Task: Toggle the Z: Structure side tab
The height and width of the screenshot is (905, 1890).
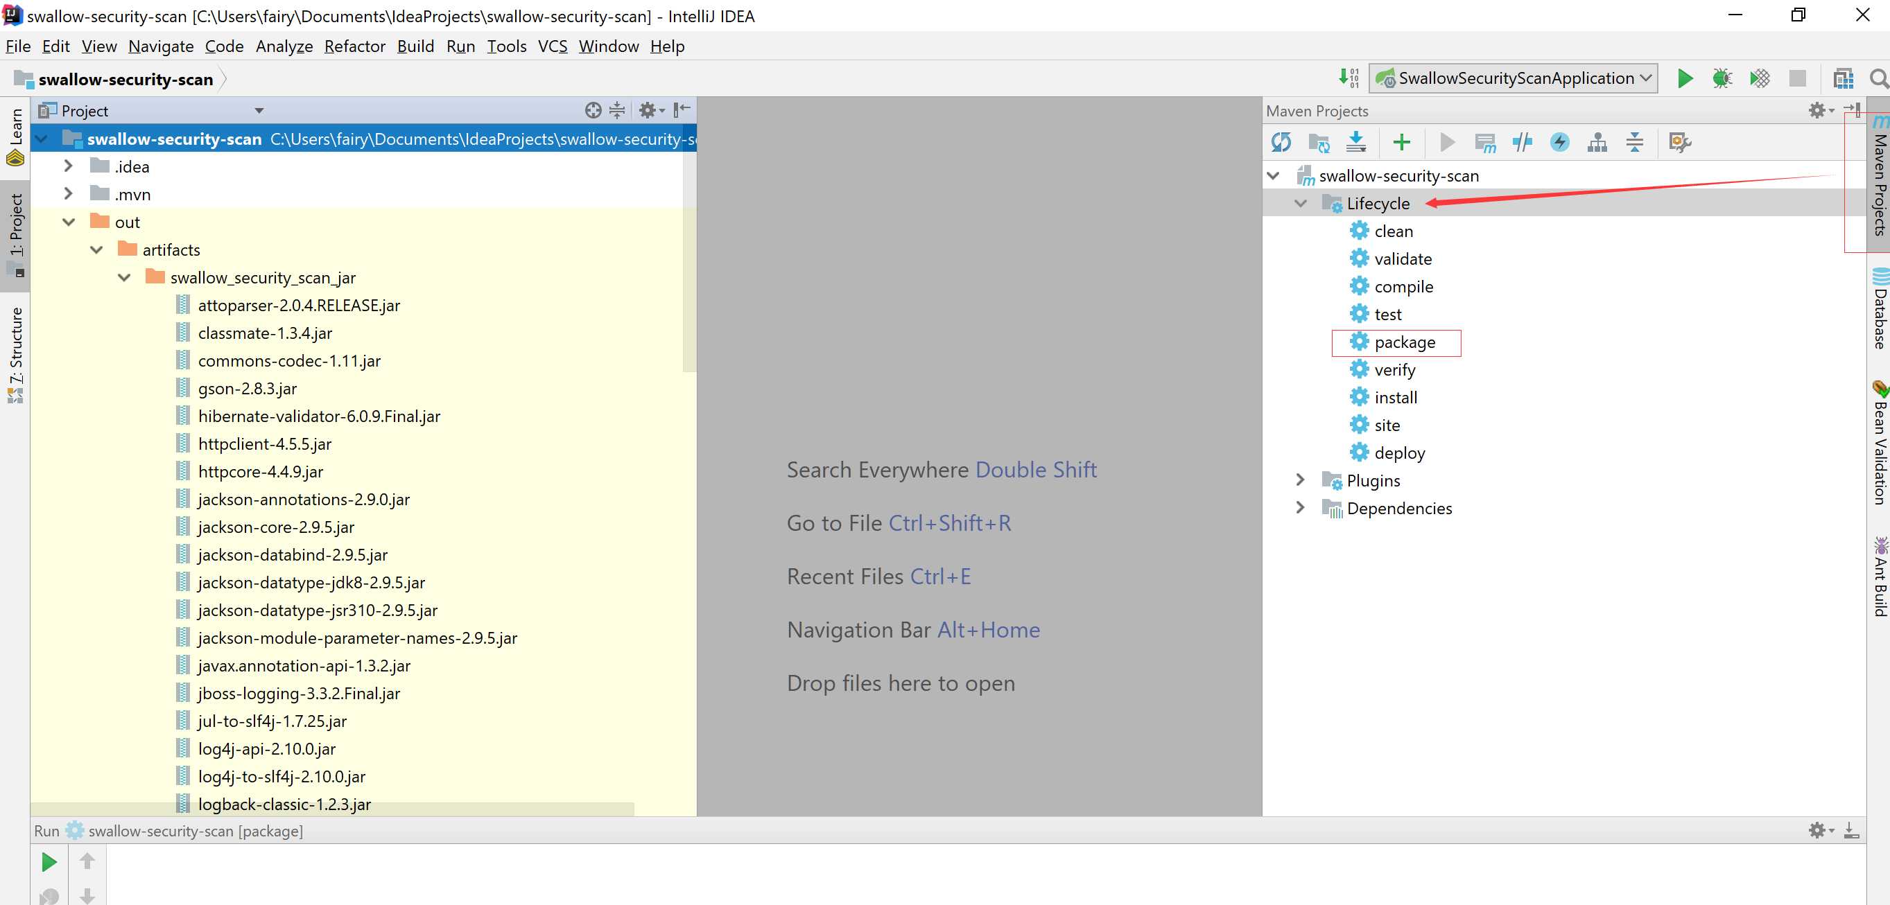Action: click(x=15, y=355)
